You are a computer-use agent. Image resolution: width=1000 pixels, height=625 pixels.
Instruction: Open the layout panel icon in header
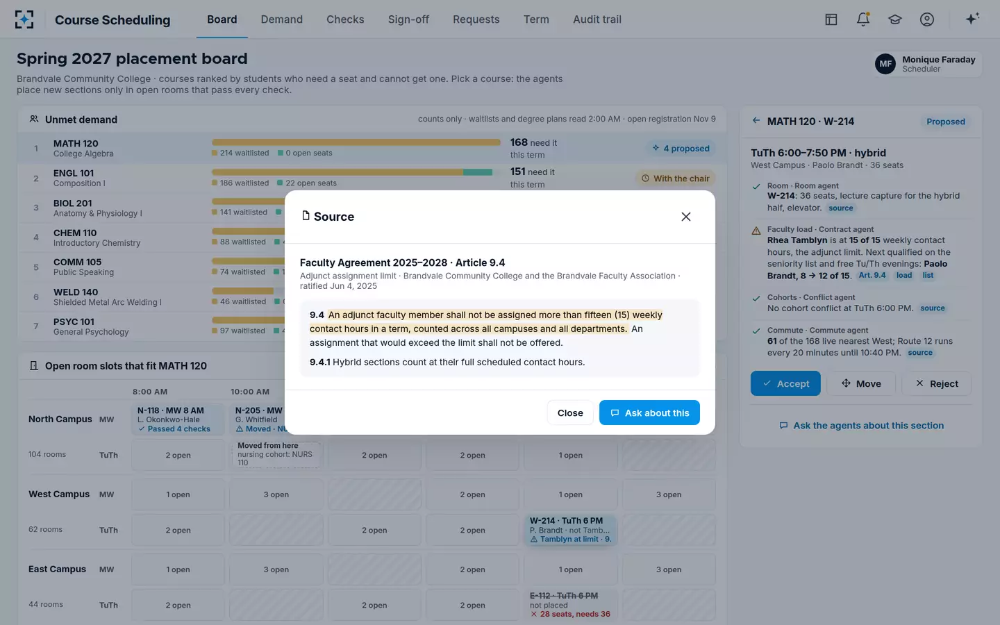click(831, 19)
